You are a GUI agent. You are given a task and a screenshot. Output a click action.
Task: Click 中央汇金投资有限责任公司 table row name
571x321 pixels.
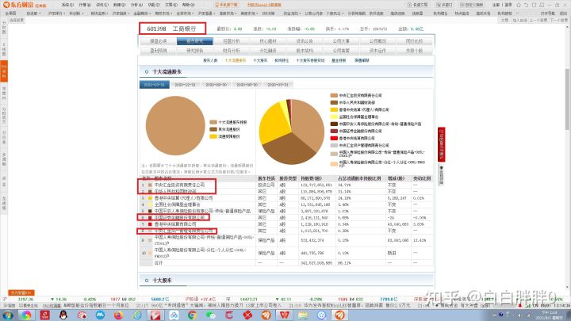[179, 185]
